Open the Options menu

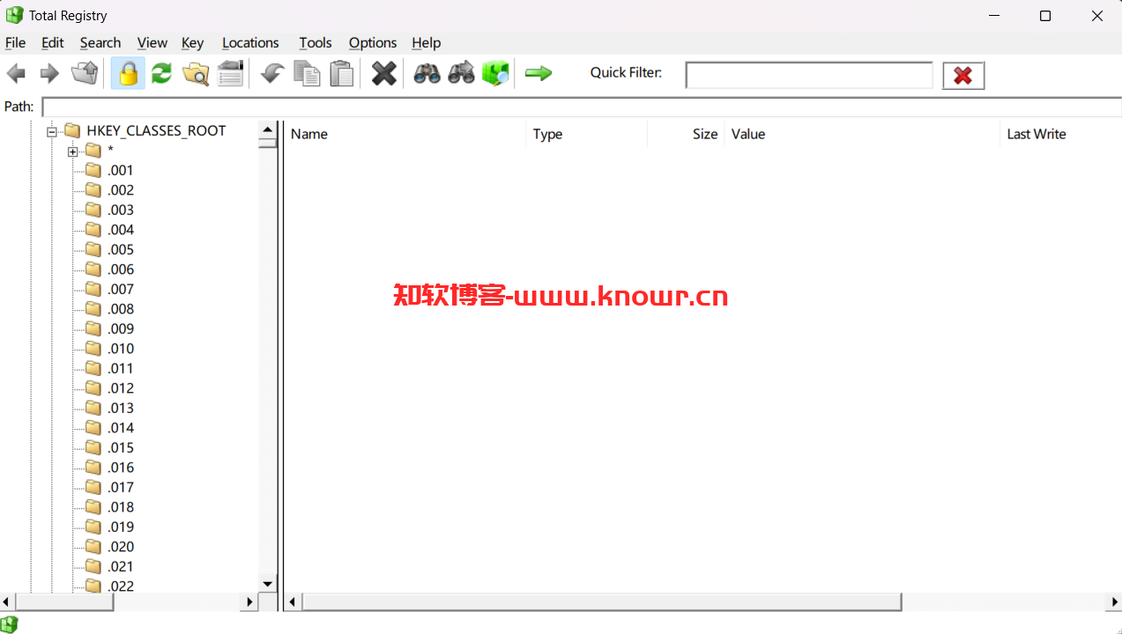373,42
